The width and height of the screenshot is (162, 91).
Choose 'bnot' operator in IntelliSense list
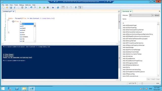27,30
